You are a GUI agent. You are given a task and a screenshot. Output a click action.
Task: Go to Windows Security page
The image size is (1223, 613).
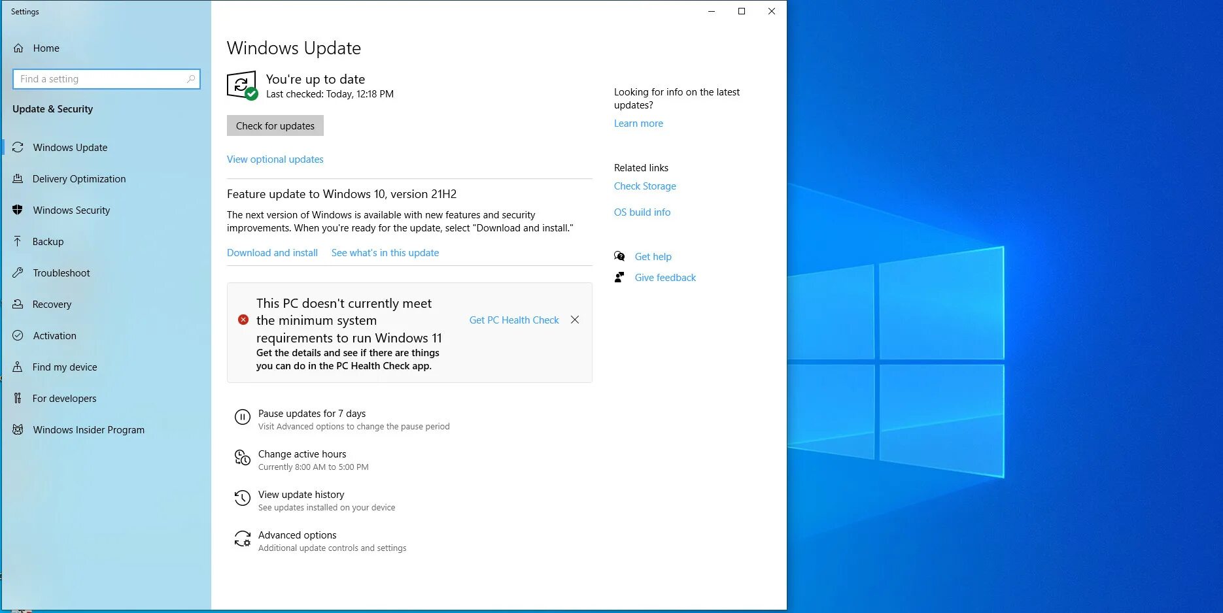tap(71, 210)
